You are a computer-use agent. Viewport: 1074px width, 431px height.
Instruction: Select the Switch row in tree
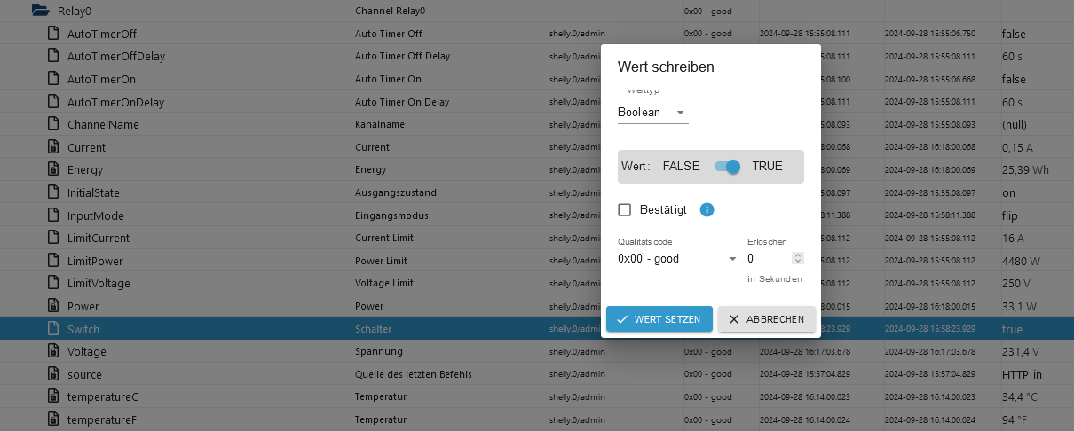(x=175, y=329)
